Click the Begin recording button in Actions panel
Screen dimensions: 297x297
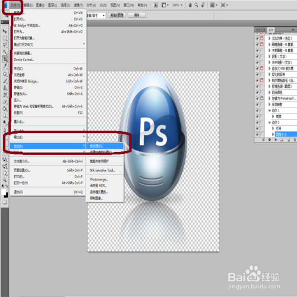270,140
